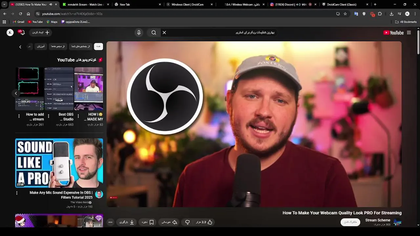
Task: Like the video (2.3 هزار)
Action: (204, 222)
